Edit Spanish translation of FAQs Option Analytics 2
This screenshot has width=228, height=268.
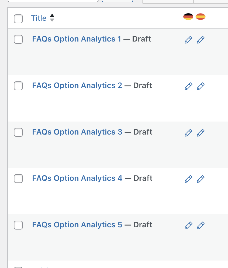201,86
